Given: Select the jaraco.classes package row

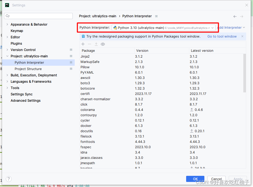Looking at the screenshot, I should (x=162, y=158).
